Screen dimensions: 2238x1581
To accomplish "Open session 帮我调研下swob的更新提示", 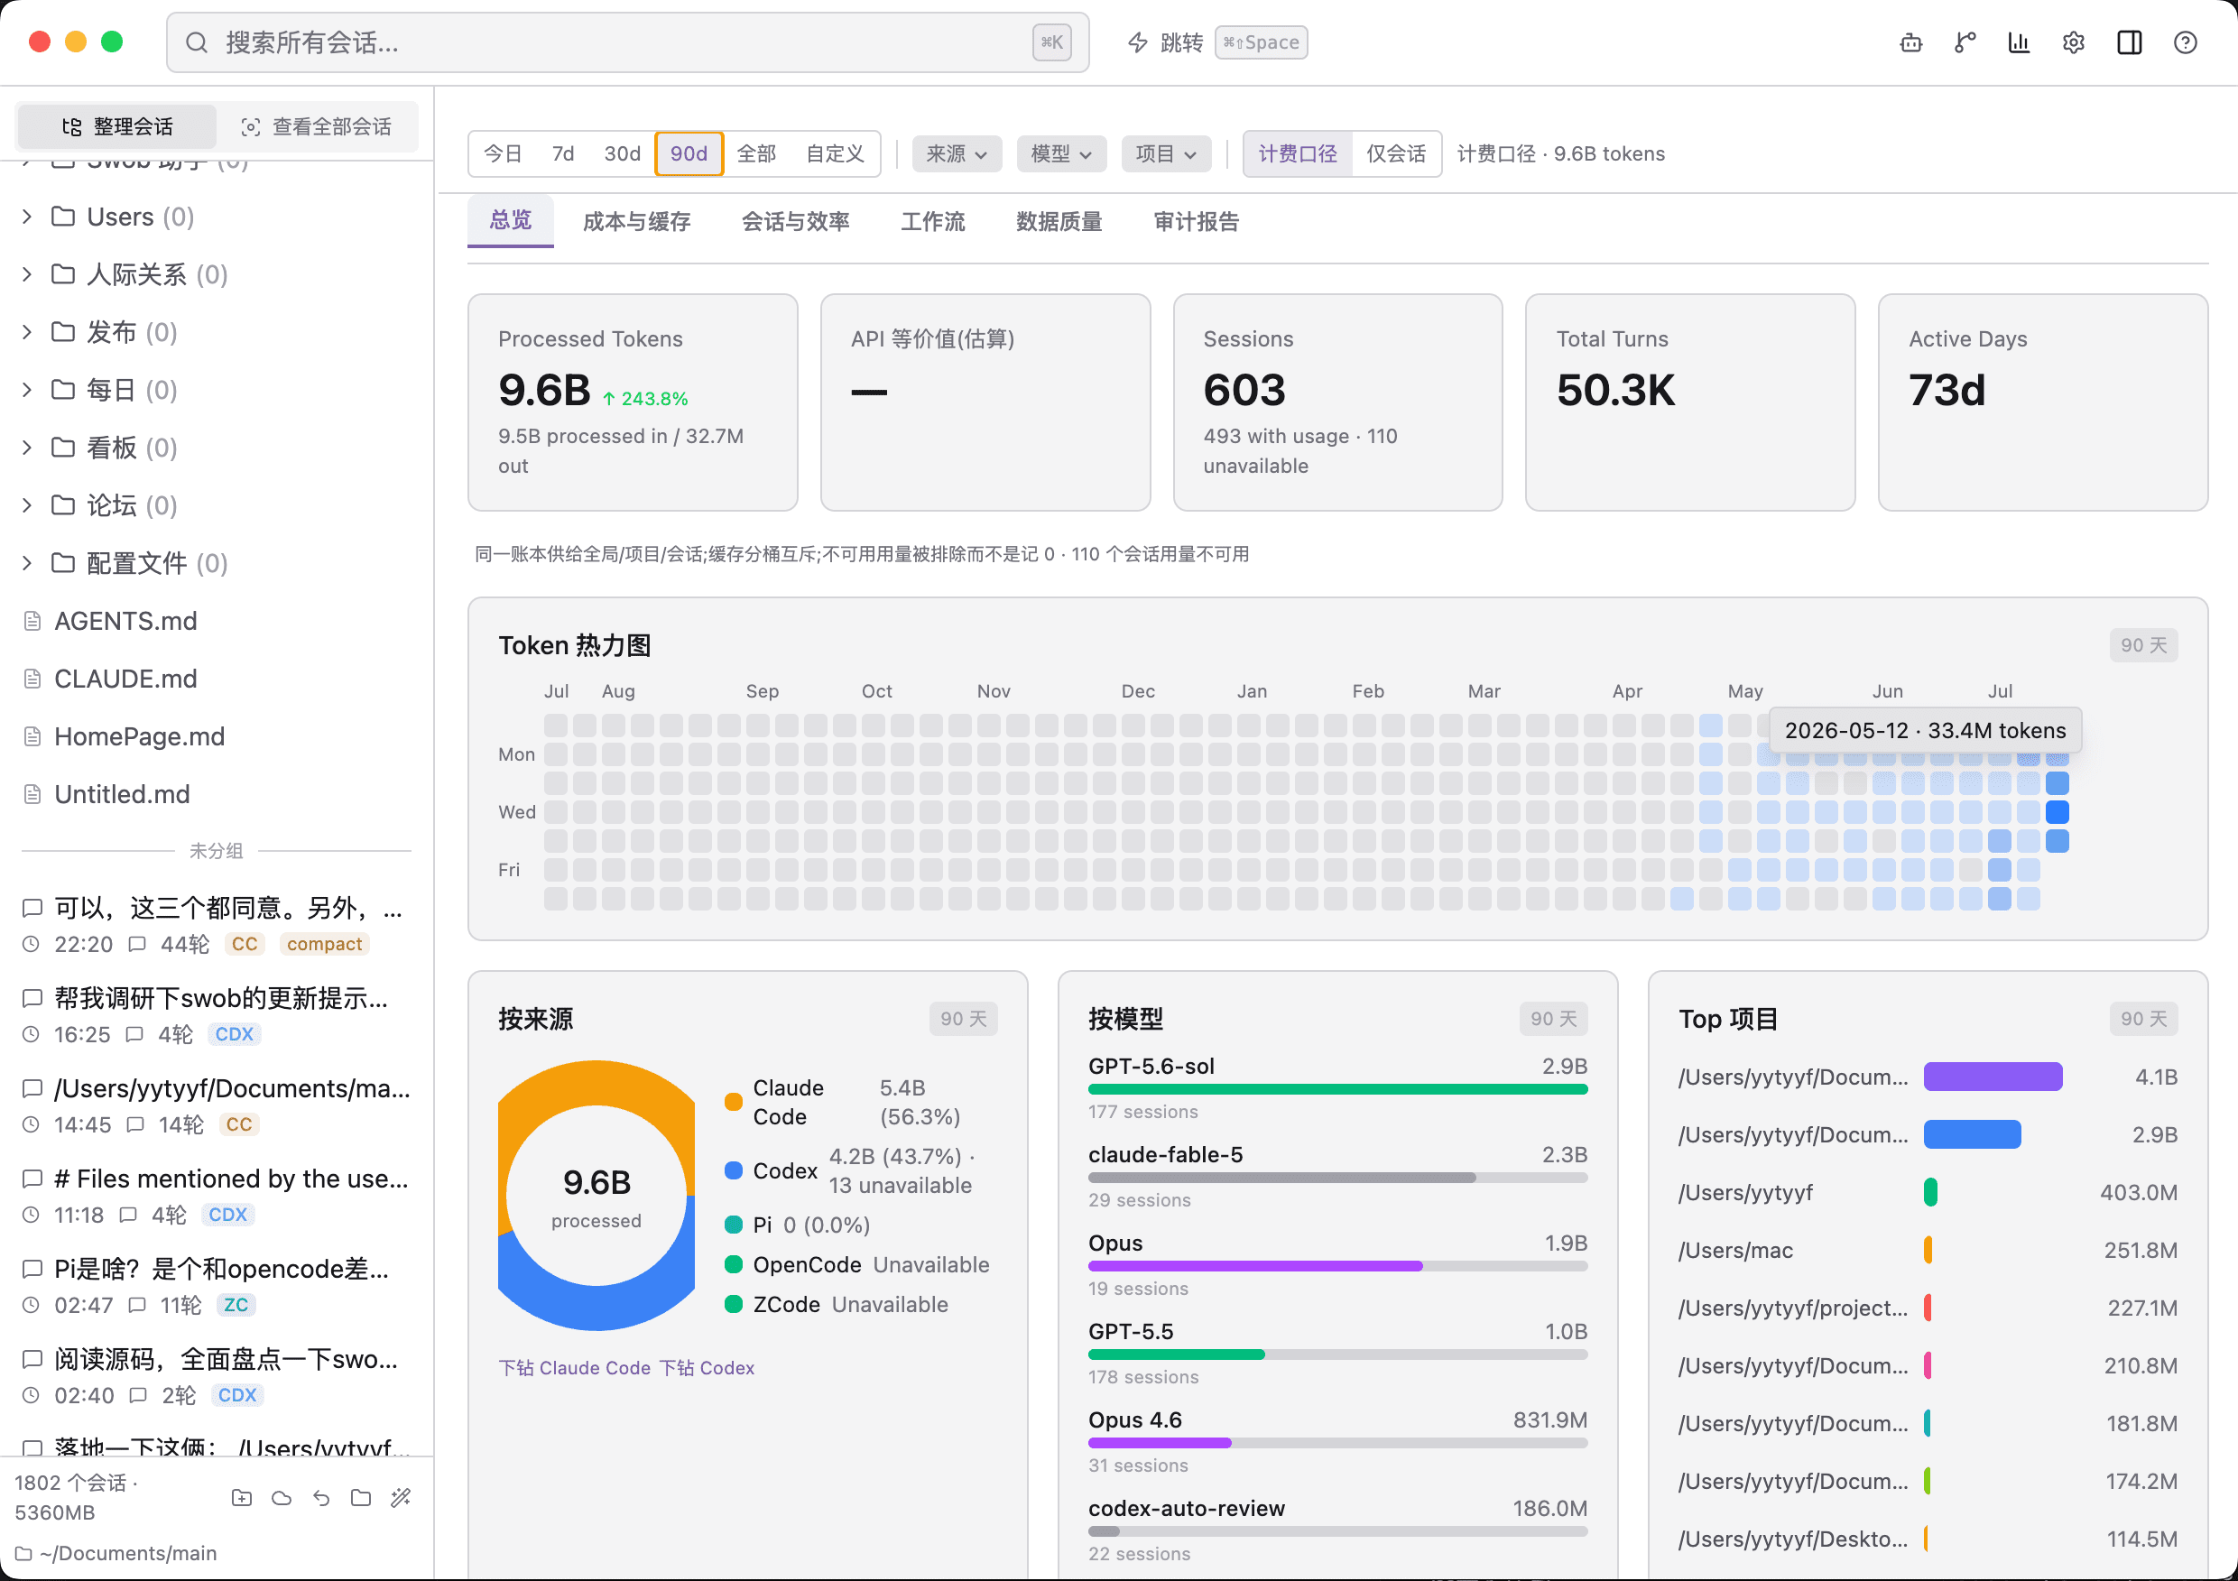I will pyautogui.click(x=217, y=1014).
